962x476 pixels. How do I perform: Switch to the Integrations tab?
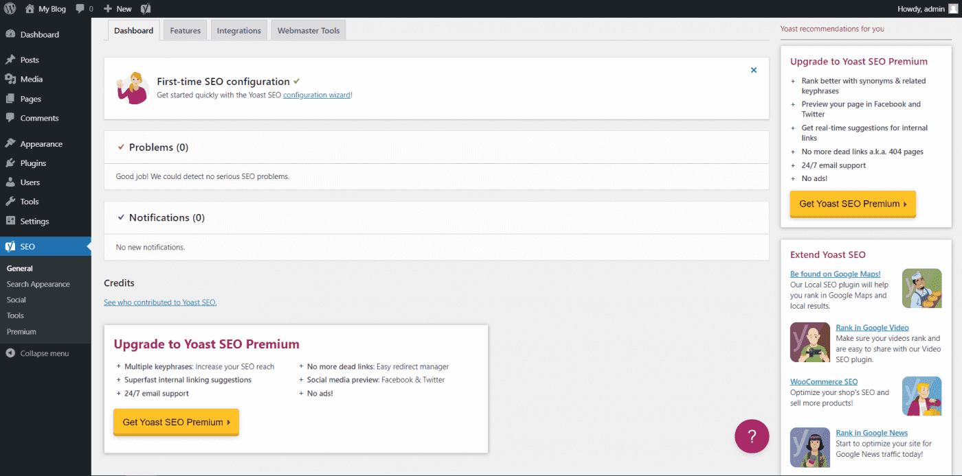(x=239, y=30)
